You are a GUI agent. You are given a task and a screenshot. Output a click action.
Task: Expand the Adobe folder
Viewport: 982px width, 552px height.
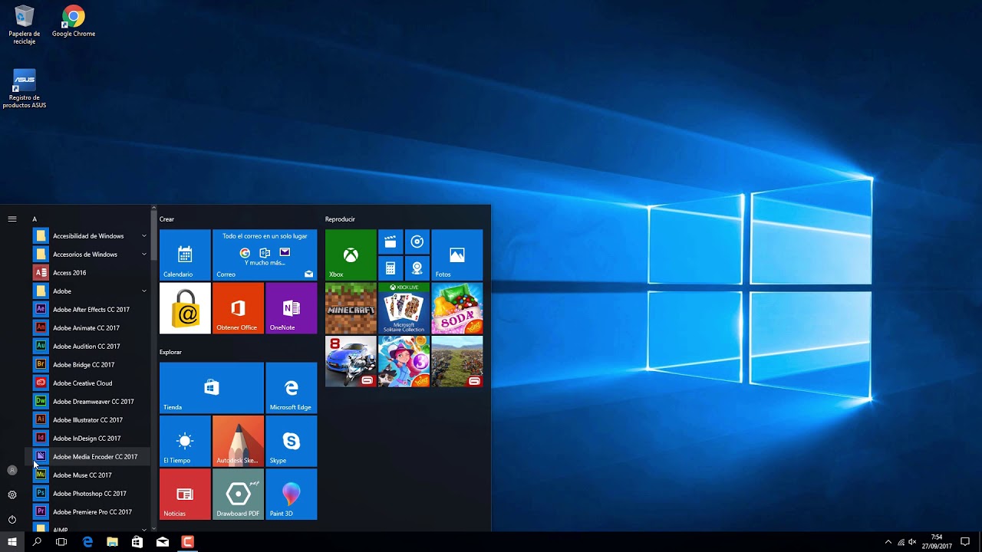pos(91,291)
